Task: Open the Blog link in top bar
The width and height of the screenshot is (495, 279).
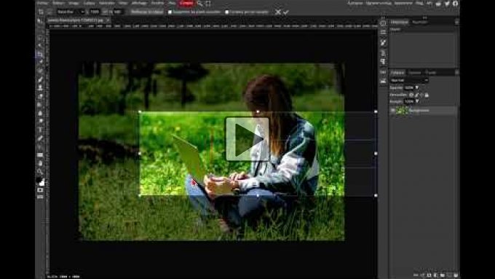Action: 419,3
